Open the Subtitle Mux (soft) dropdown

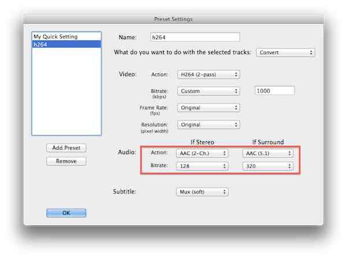pos(202,192)
